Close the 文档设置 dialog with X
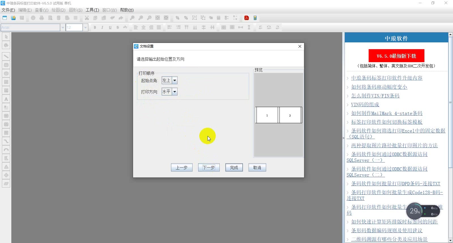Image resolution: width=453 pixels, height=243 pixels. click(x=300, y=46)
